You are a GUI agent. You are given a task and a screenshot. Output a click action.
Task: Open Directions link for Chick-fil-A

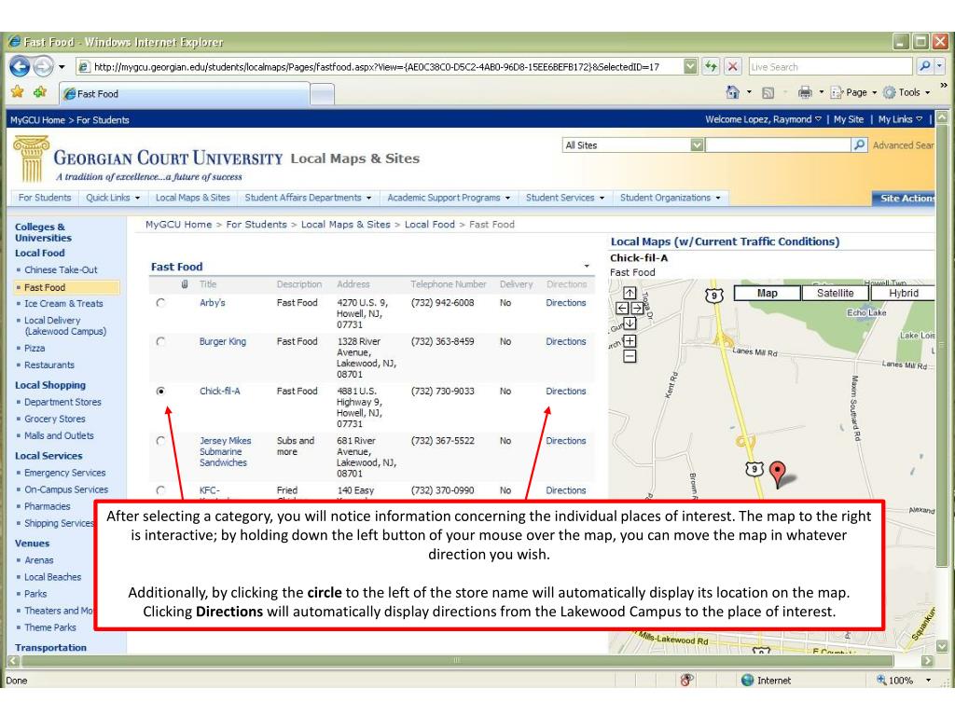(x=566, y=391)
